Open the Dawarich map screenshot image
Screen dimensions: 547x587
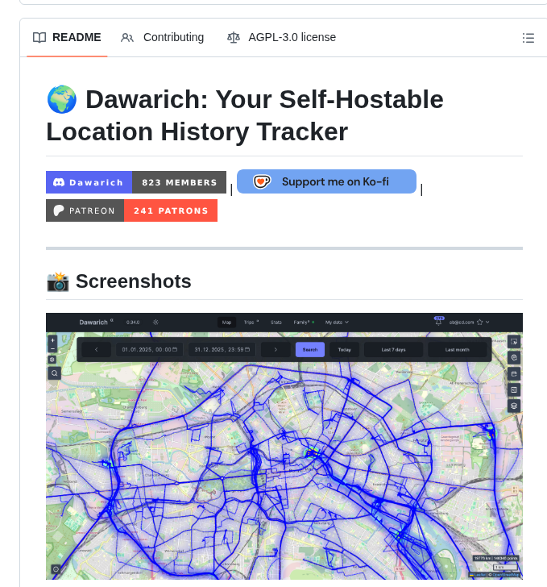coord(284,446)
